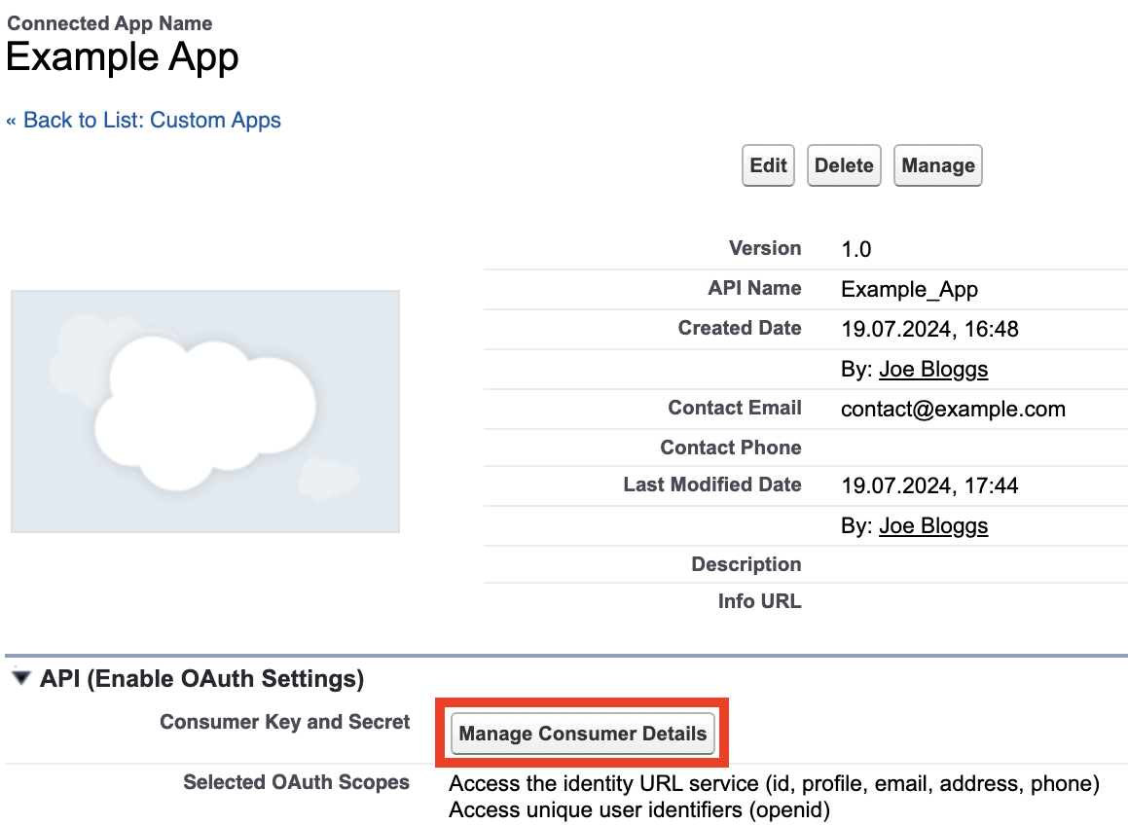Select the contact@example.com email address
The image size is (1128, 825).
(x=953, y=409)
